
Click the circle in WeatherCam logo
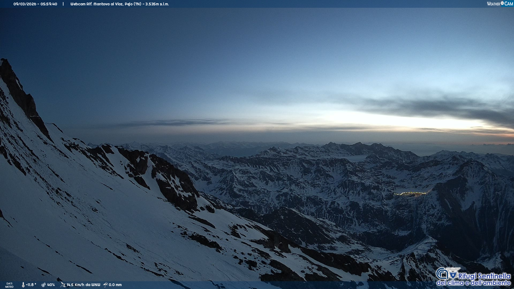click(502, 3)
